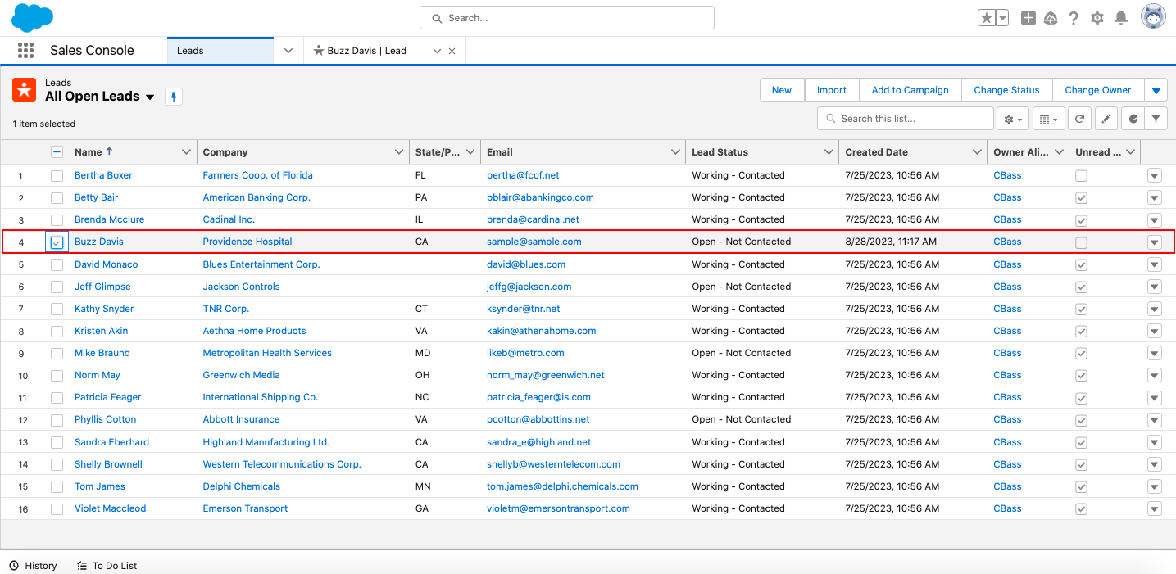Click the New lead button

[x=782, y=90]
